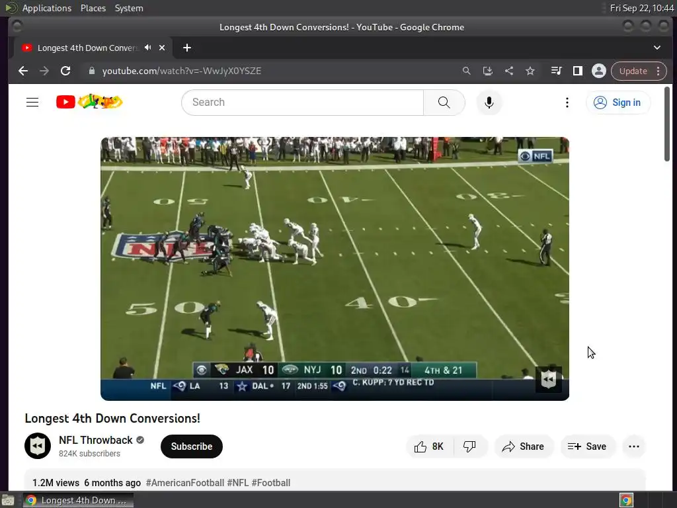
Task: Open the #NFL hashtag link
Action: pyautogui.click(x=238, y=482)
